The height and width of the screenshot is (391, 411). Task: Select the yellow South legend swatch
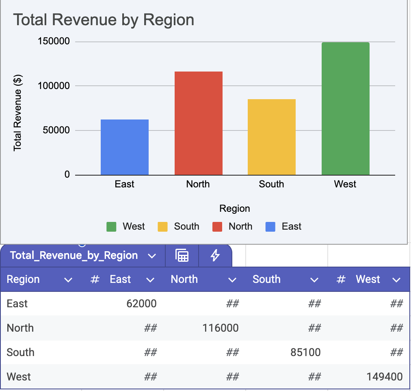click(x=162, y=227)
